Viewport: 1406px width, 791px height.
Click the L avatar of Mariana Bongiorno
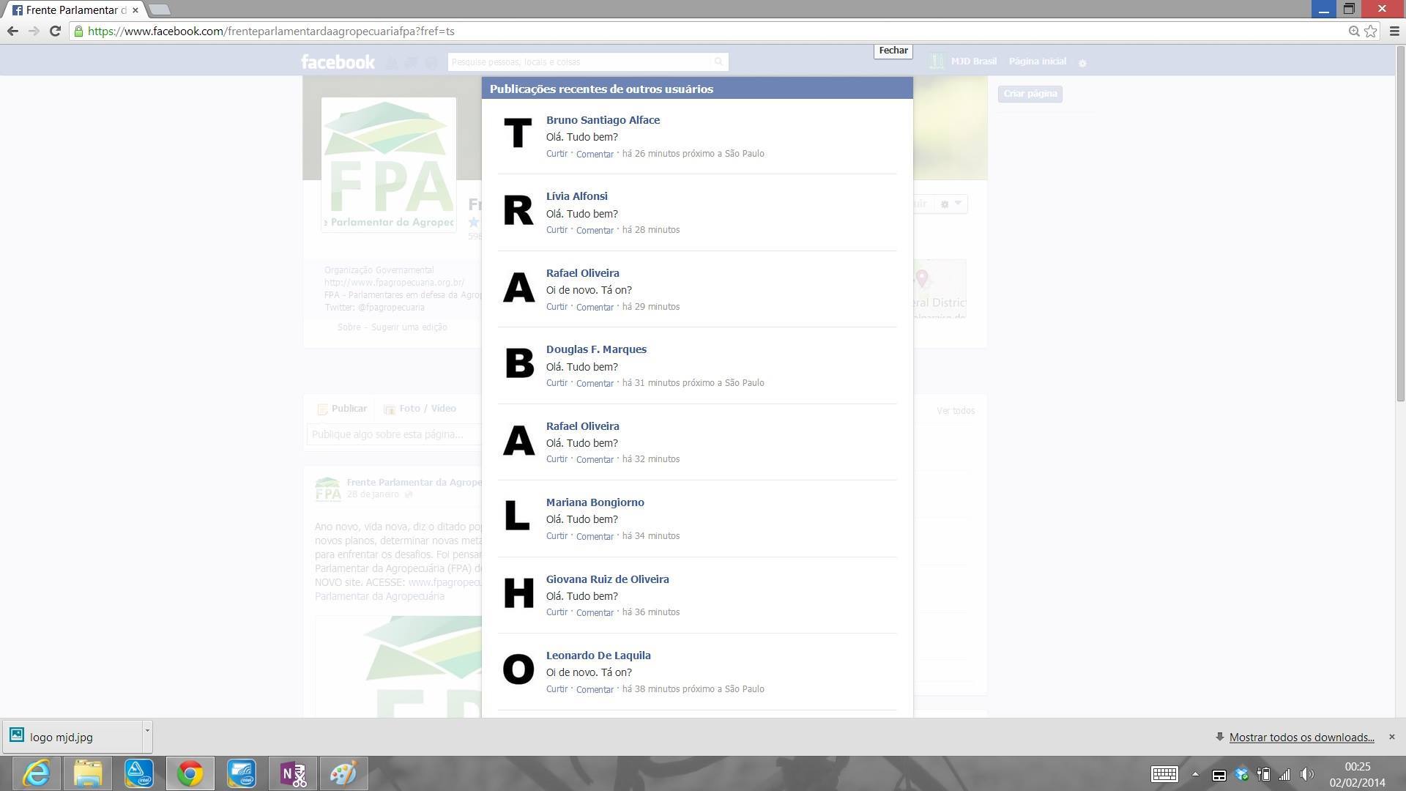[x=518, y=516]
